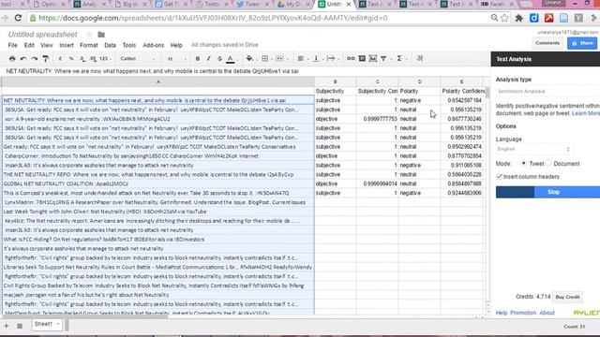Open the merge cells dropdown
The width and height of the screenshot is (600, 337).
(281, 58)
